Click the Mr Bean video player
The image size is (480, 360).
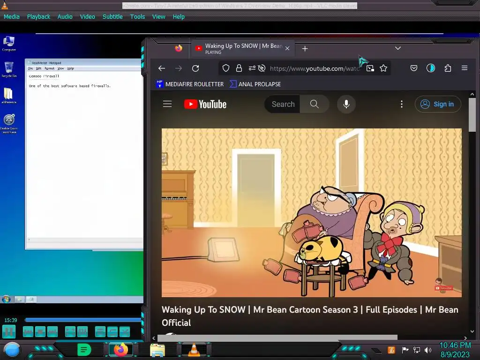(312, 213)
